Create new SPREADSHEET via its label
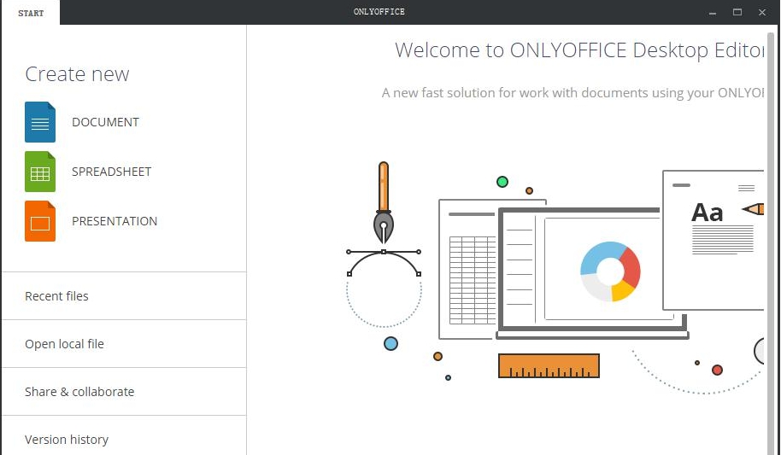The width and height of the screenshot is (781, 455). click(x=111, y=172)
